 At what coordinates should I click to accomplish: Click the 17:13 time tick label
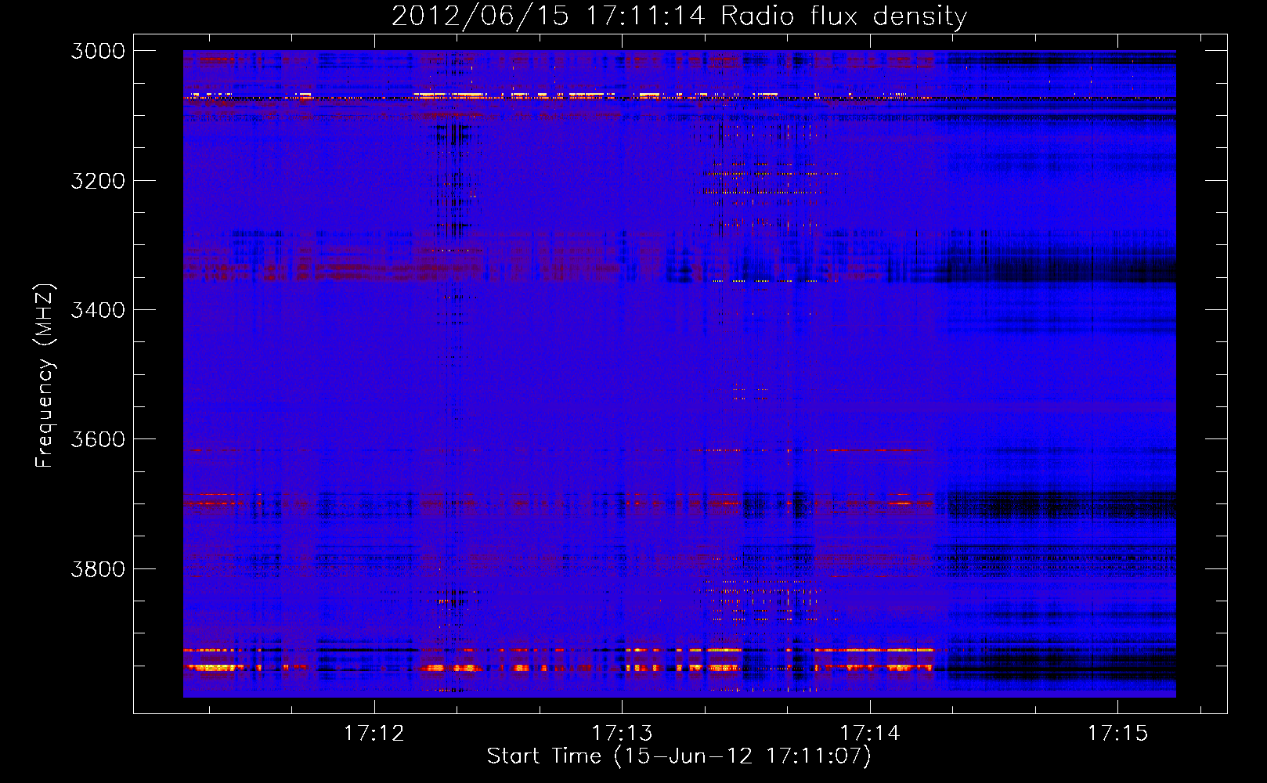622,733
